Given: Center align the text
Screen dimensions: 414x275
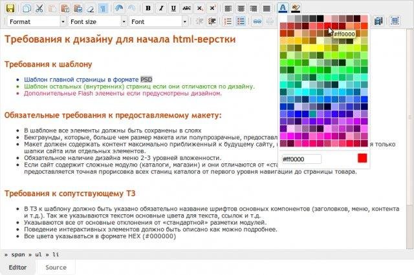Looking at the screenshot, I should pos(241,8).
